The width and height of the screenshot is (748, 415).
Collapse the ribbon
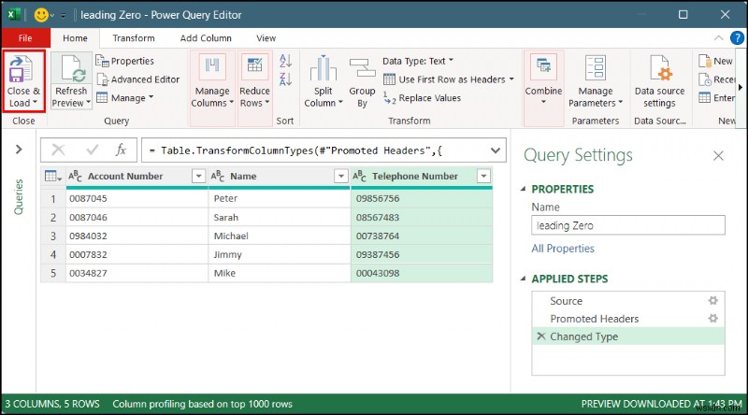click(718, 38)
